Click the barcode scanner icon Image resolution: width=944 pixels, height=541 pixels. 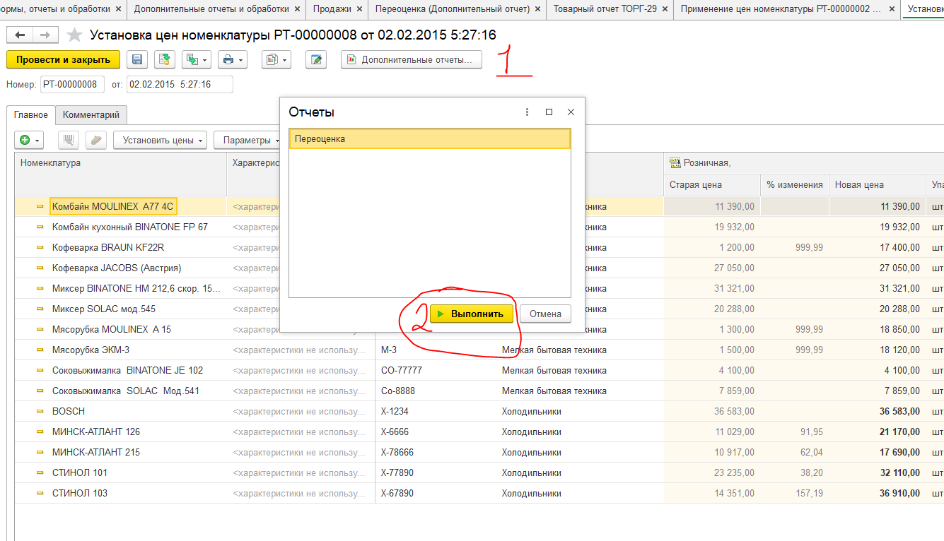pos(69,140)
